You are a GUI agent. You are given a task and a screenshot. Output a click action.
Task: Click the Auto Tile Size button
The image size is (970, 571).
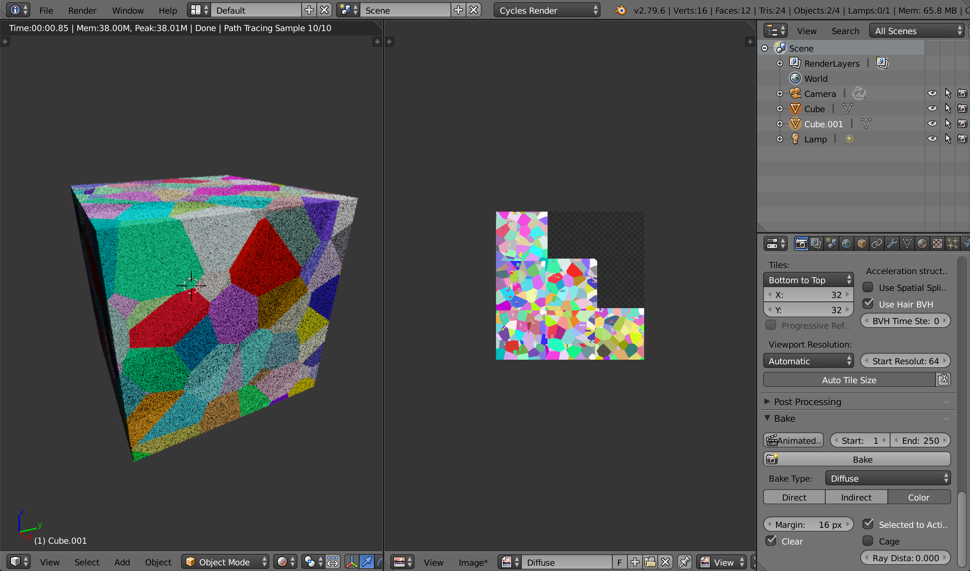[849, 380]
